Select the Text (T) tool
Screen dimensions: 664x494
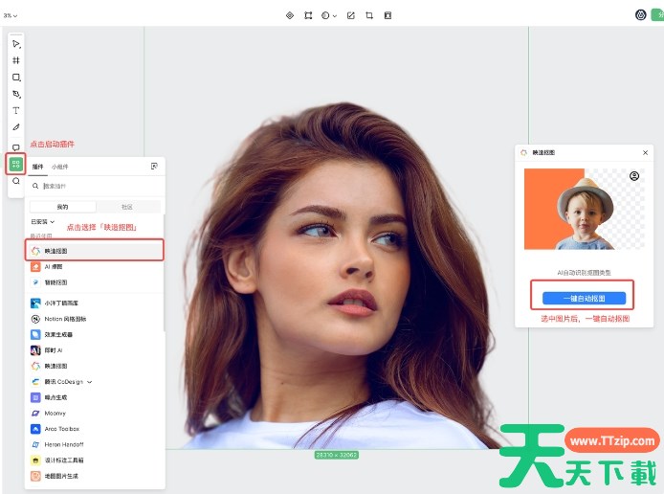point(15,111)
